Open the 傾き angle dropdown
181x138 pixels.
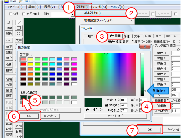coord(72,14)
